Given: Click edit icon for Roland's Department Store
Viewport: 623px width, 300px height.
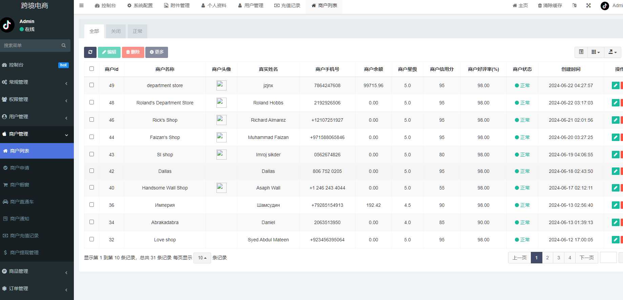Looking at the screenshot, I should click(x=616, y=103).
